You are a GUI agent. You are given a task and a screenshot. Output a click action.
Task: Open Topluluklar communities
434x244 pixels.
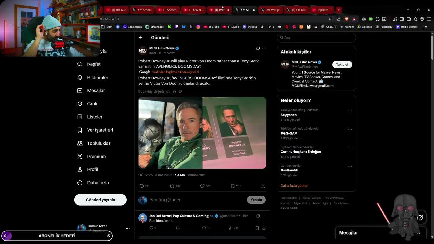[x=94, y=143]
